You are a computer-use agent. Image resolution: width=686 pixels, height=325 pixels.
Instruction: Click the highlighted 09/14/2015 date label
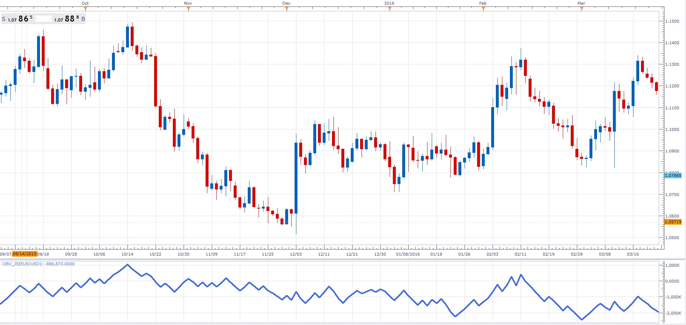click(24, 254)
